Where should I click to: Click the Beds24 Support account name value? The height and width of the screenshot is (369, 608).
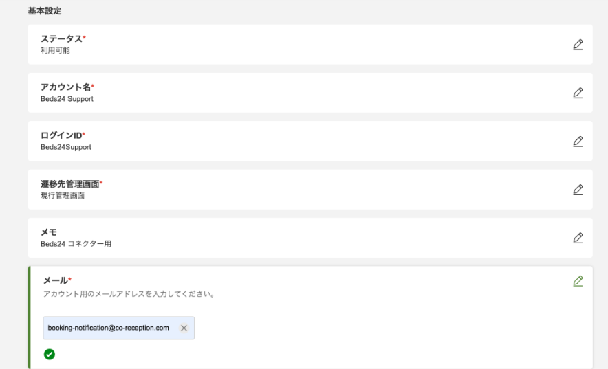67,99
